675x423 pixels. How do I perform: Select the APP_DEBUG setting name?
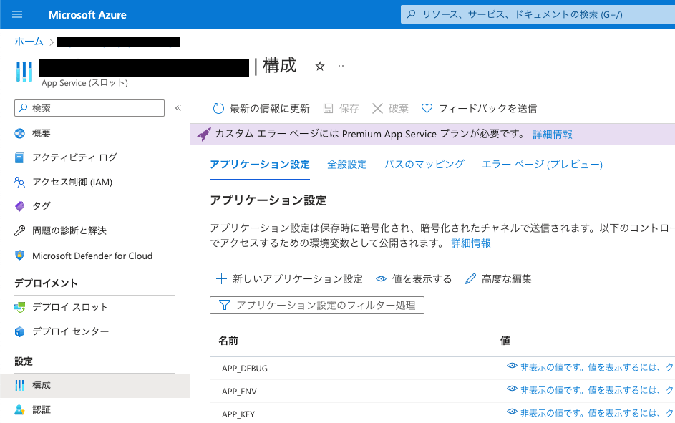[245, 369]
